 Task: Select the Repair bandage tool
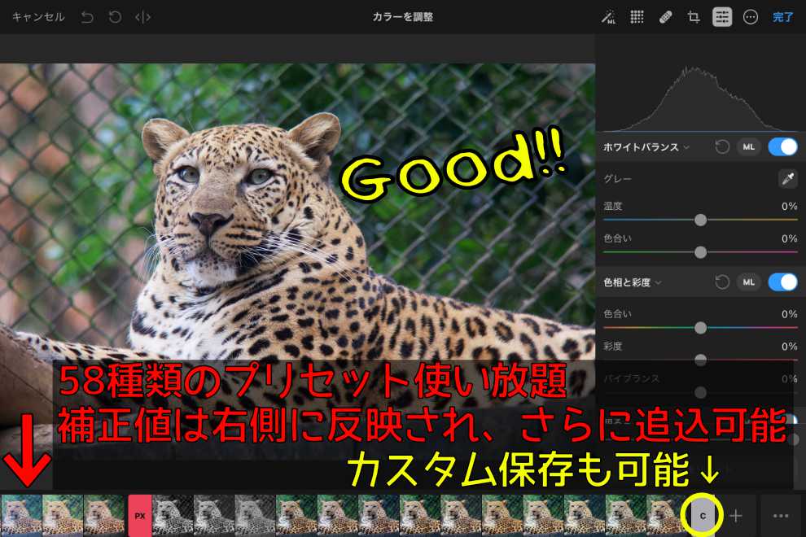click(x=665, y=17)
